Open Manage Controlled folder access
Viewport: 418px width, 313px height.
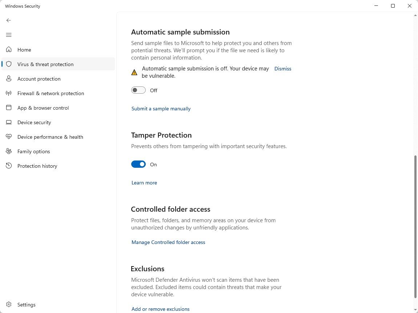[x=168, y=242]
